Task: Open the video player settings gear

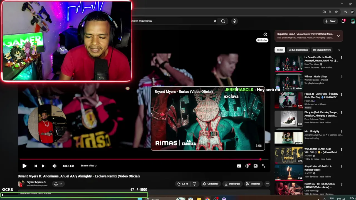Action: click(x=247, y=166)
